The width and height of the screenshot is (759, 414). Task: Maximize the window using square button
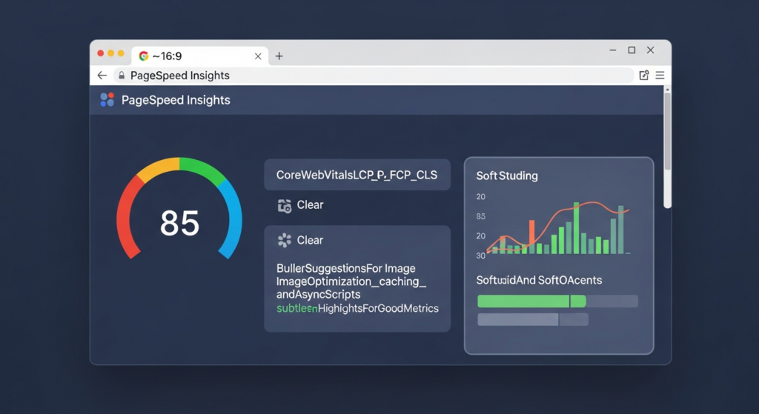coord(632,50)
